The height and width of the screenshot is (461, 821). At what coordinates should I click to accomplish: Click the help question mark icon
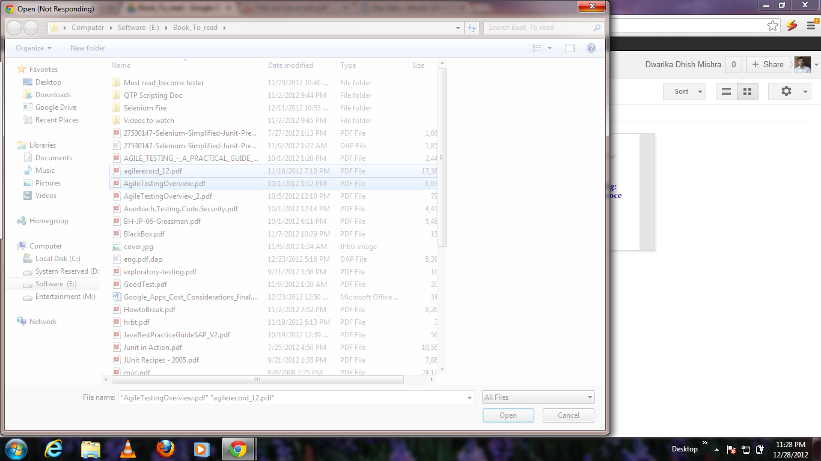(591, 48)
